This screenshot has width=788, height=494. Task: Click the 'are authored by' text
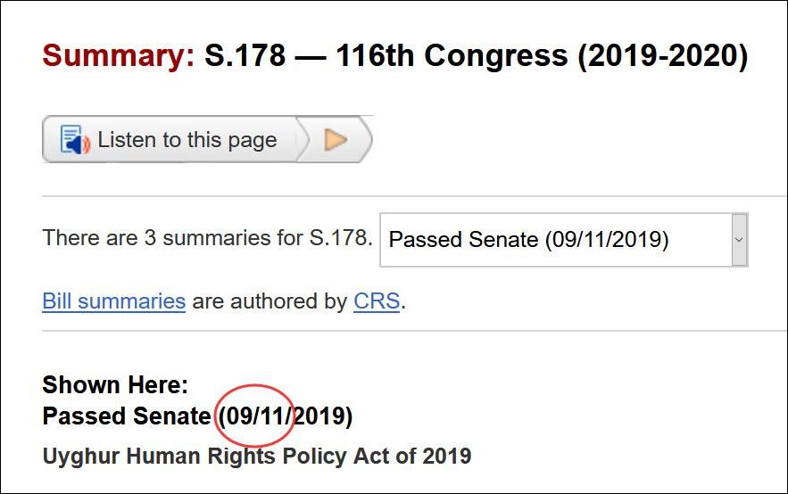coord(269,301)
